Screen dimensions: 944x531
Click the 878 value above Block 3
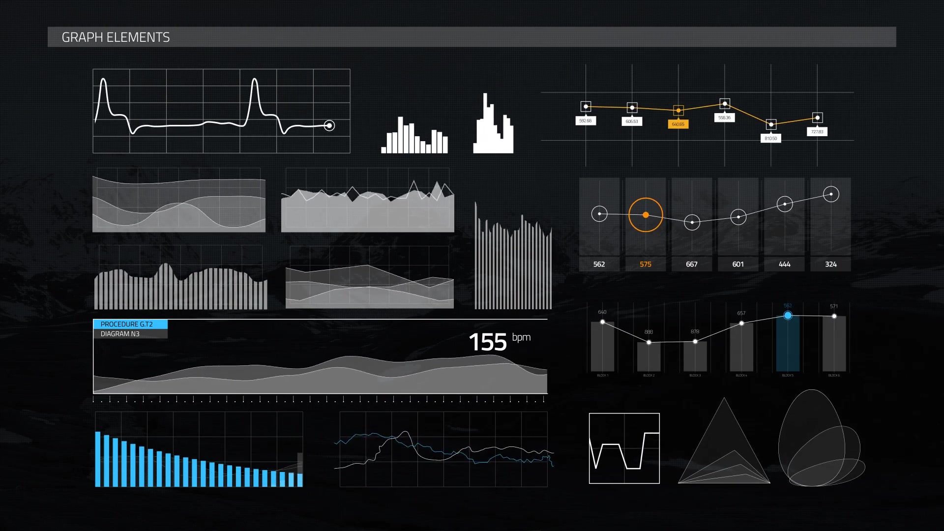(695, 331)
